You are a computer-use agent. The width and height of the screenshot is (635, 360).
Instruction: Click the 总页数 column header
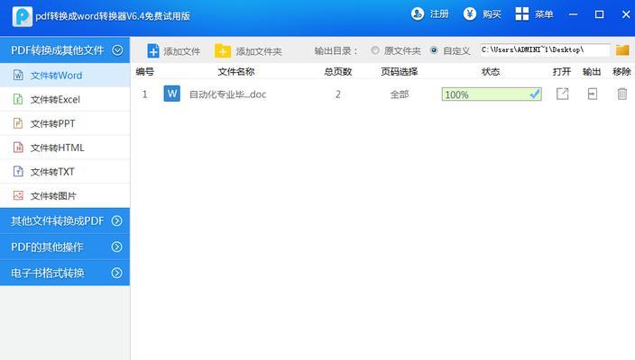pyautogui.click(x=337, y=71)
